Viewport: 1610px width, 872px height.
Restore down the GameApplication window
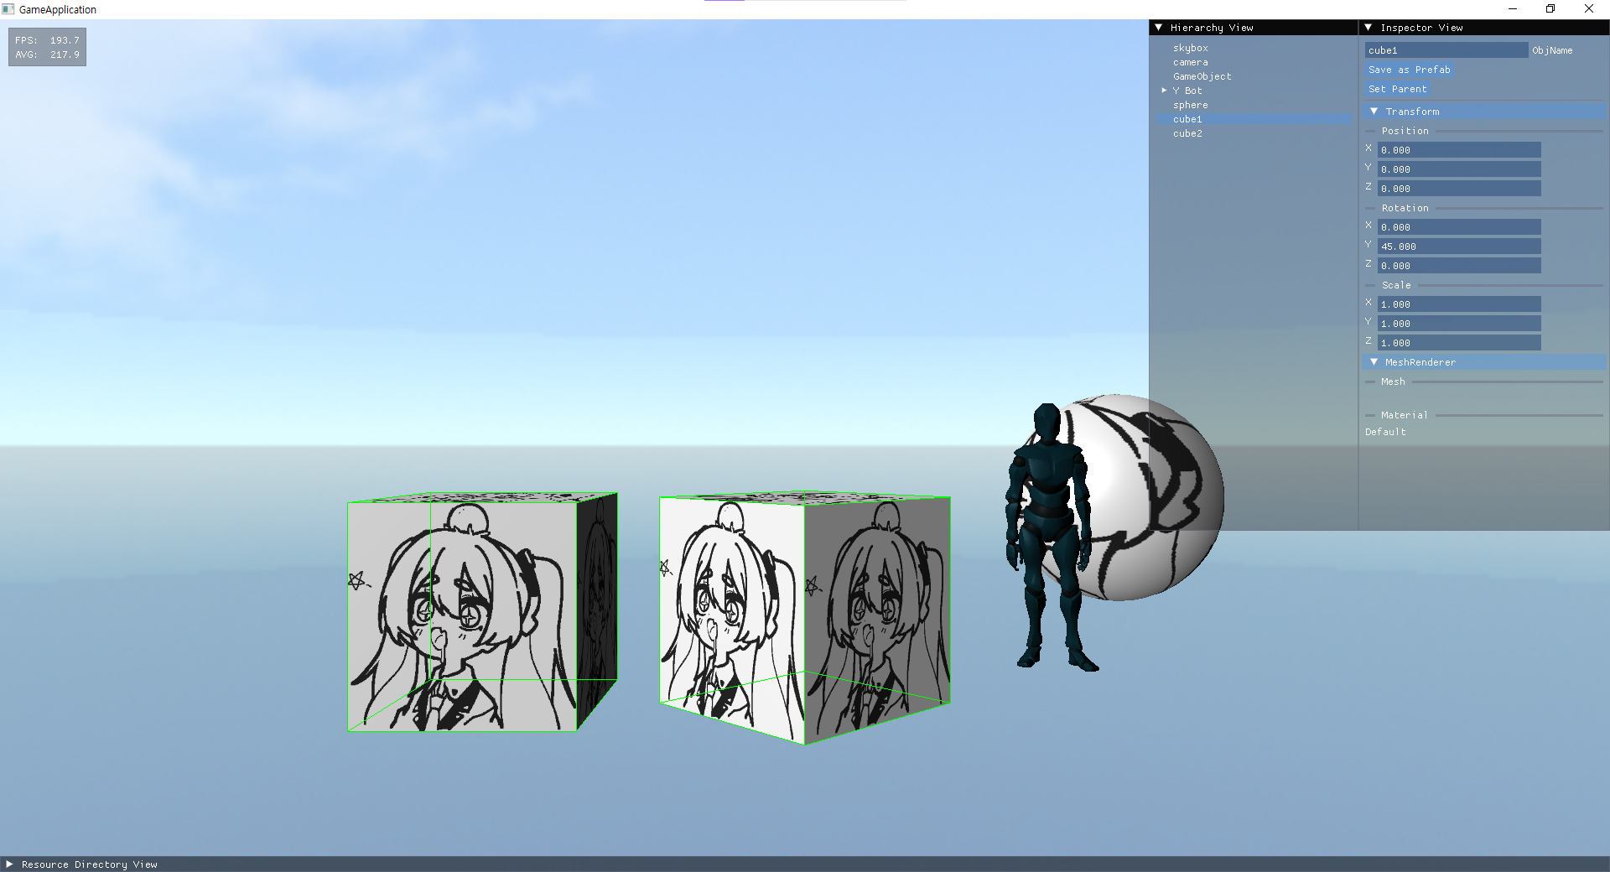1550,9
